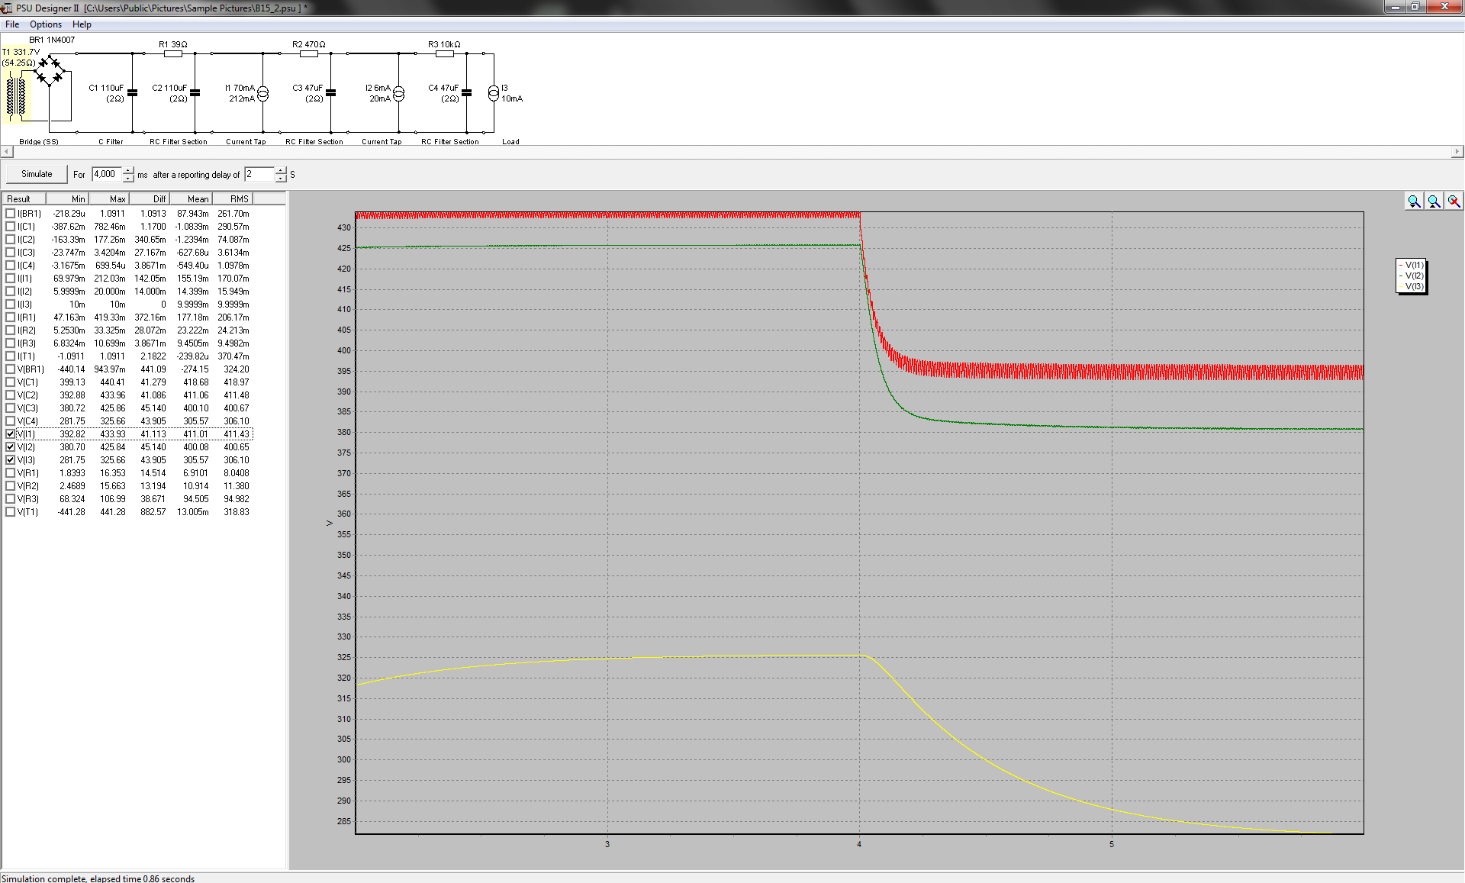Select the T1 transformer symbol in schematic

click(x=16, y=95)
